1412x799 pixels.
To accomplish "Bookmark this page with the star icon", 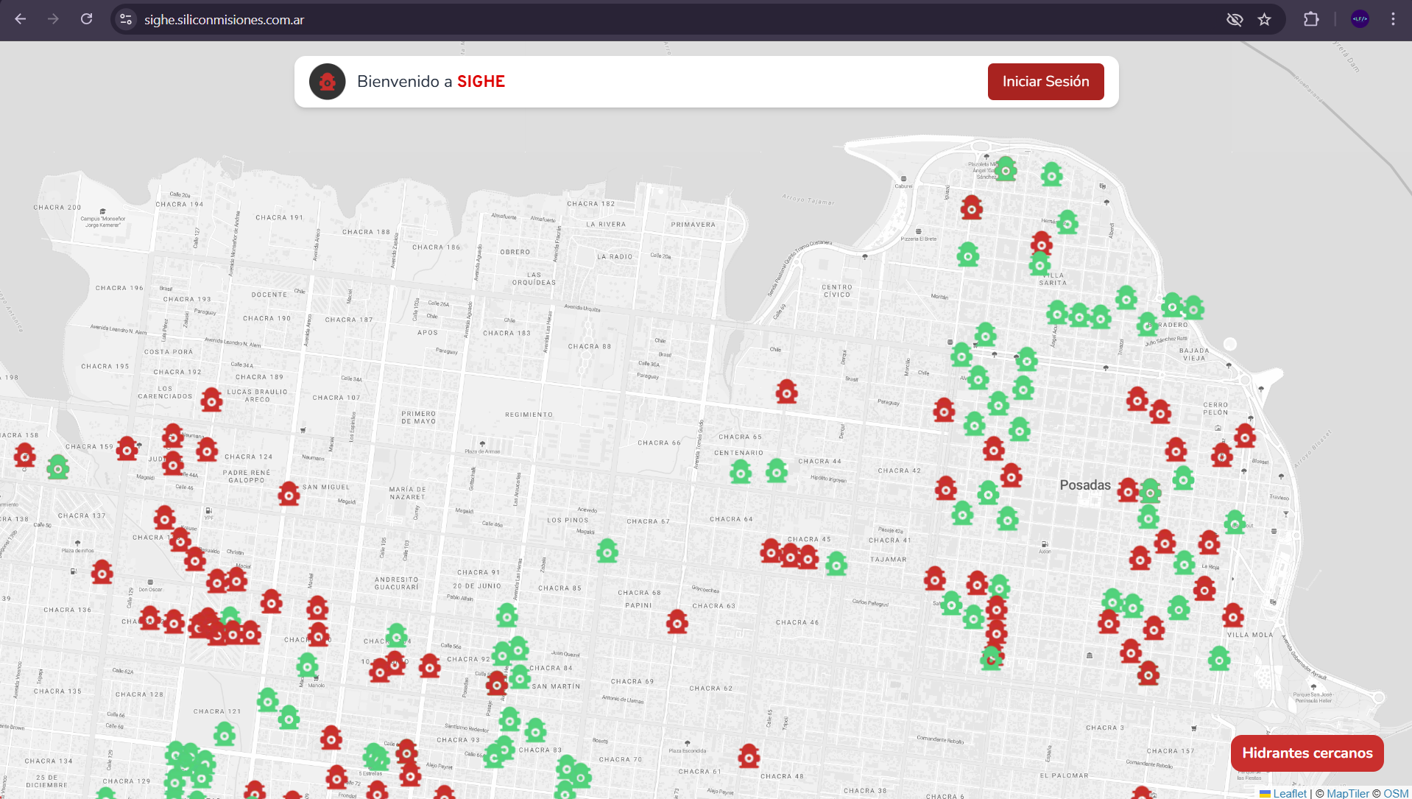I will coord(1264,20).
